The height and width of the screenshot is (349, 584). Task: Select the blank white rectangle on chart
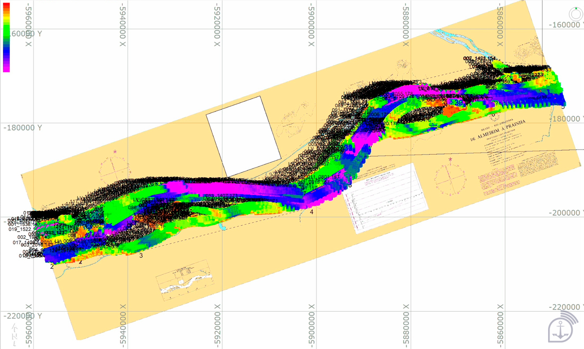click(244, 137)
